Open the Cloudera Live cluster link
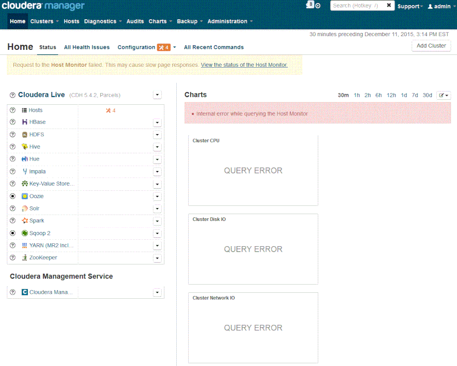 click(41, 95)
